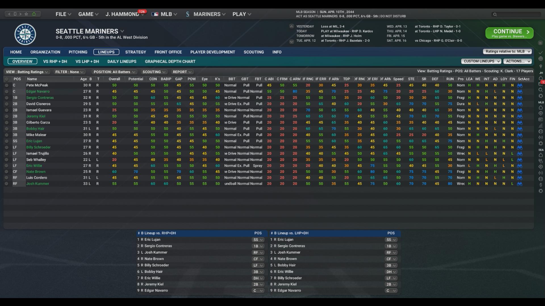
Task: Open the J. HAMMOND manager menu
Action: point(125,14)
